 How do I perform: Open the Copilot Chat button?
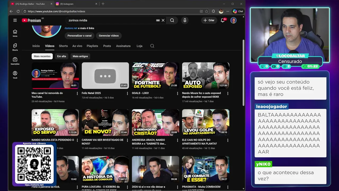(x=238, y=11)
